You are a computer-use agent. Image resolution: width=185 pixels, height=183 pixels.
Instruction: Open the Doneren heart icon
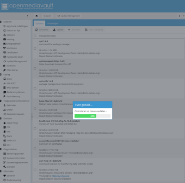click(5, 176)
